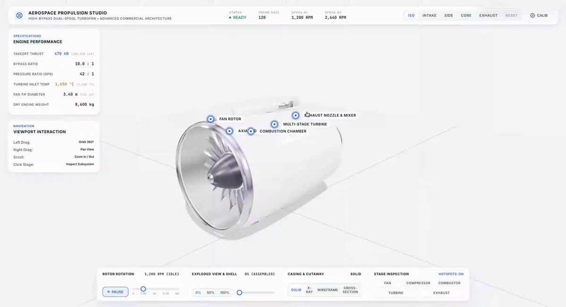The width and height of the screenshot is (566, 307).
Task: Click the Multi-Stage Turbine label
Action: [305, 124]
